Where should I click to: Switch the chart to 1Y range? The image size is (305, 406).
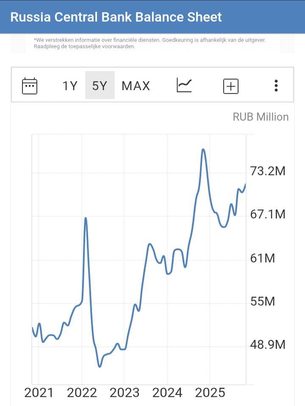click(70, 86)
